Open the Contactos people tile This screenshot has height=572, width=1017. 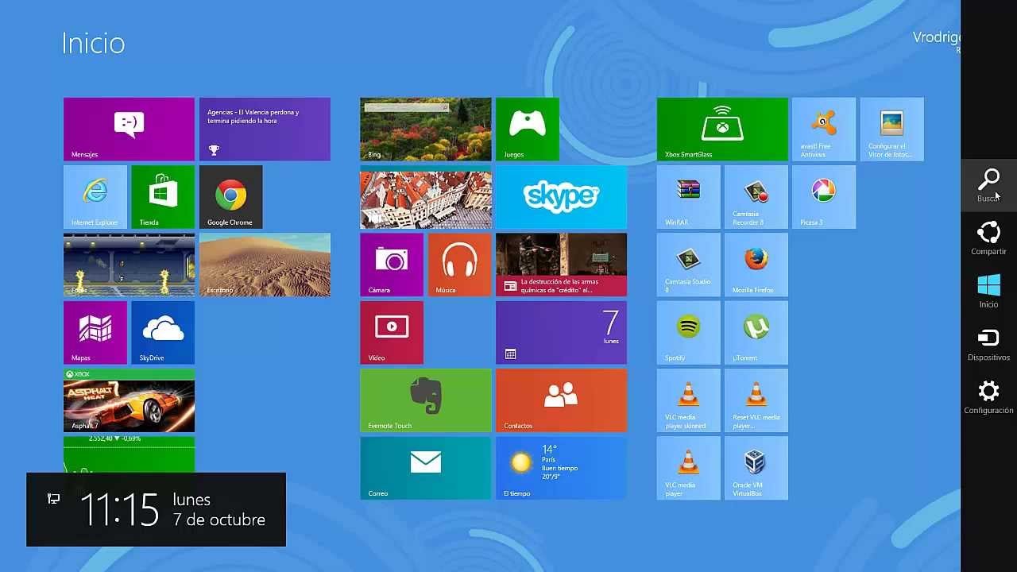point(561,400)
